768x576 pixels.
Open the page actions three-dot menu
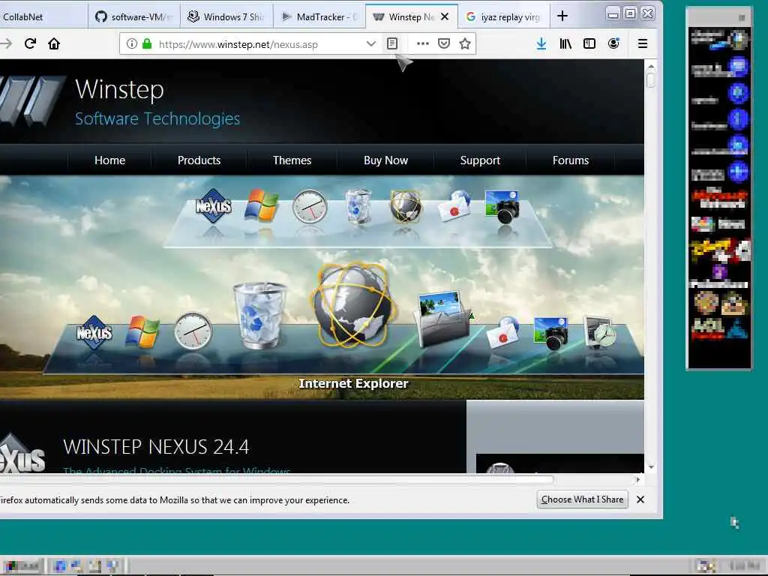(x=423, y=43)
